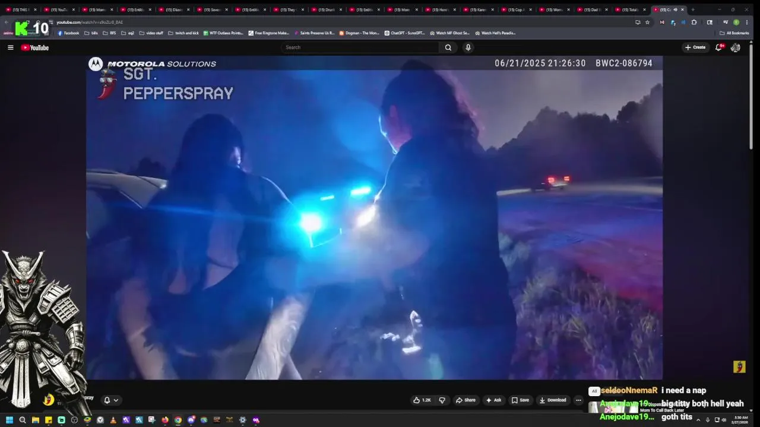Open the Create button in YouTube header

click(695, 47)
